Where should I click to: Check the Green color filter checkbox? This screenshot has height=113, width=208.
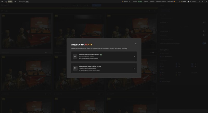[177, 73]
